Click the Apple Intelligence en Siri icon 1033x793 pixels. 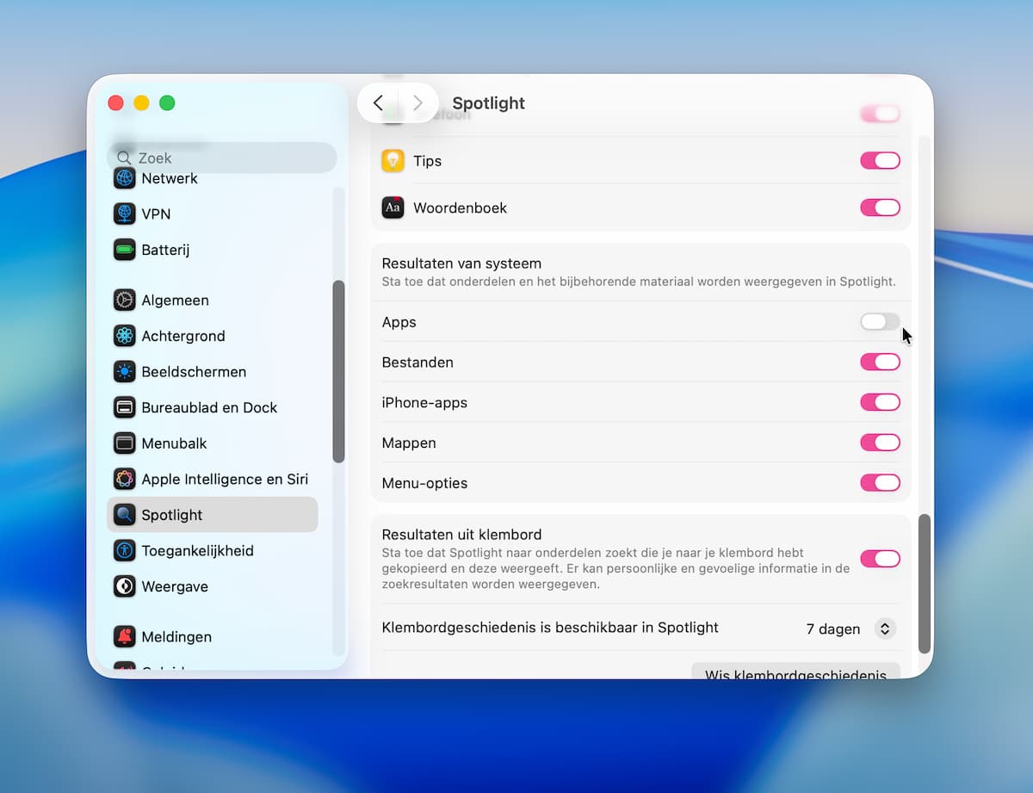(x=125, y=479)
